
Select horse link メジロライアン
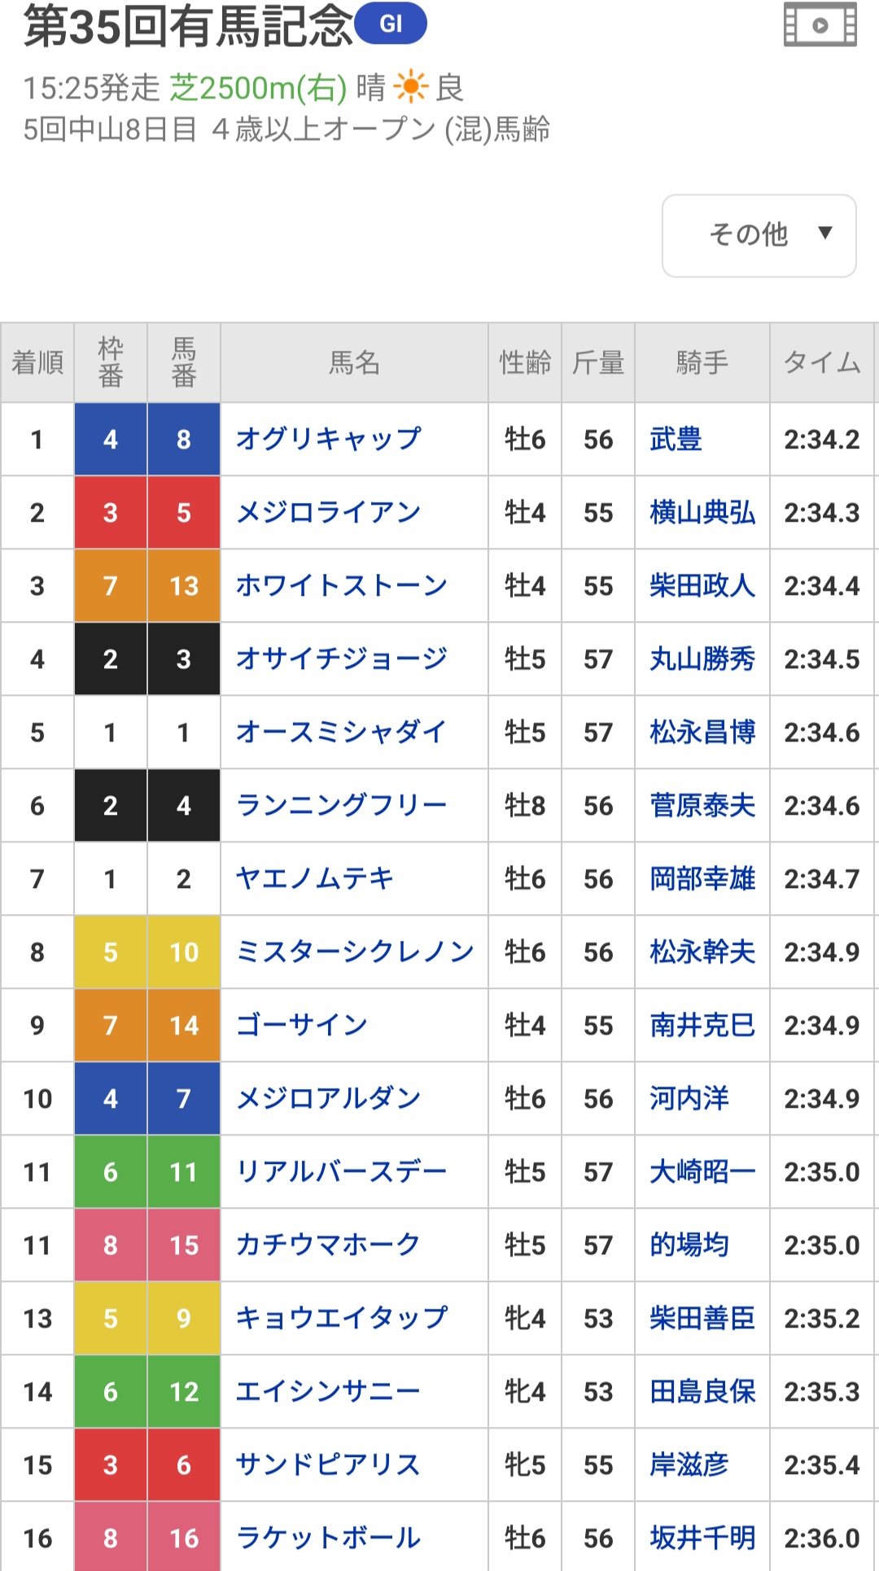coord(328,513)
